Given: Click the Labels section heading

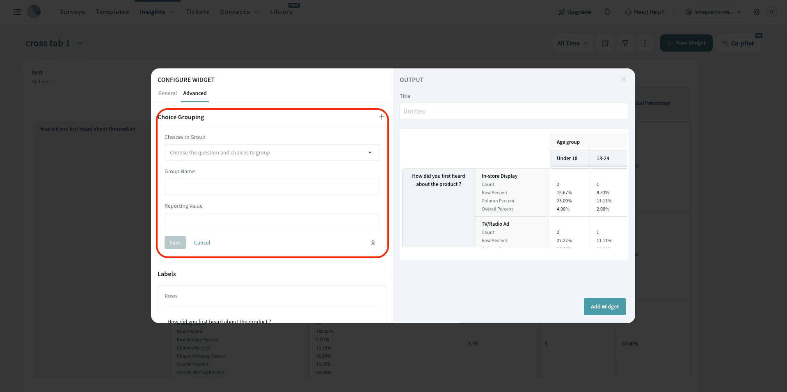Looking at the screenshot, I should pos(167,274).
